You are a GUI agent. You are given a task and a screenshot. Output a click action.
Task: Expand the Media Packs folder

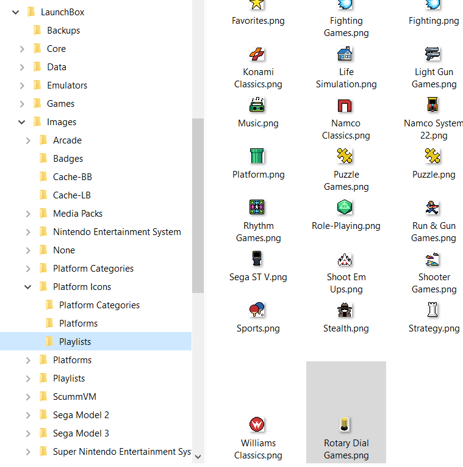point(28,214)
